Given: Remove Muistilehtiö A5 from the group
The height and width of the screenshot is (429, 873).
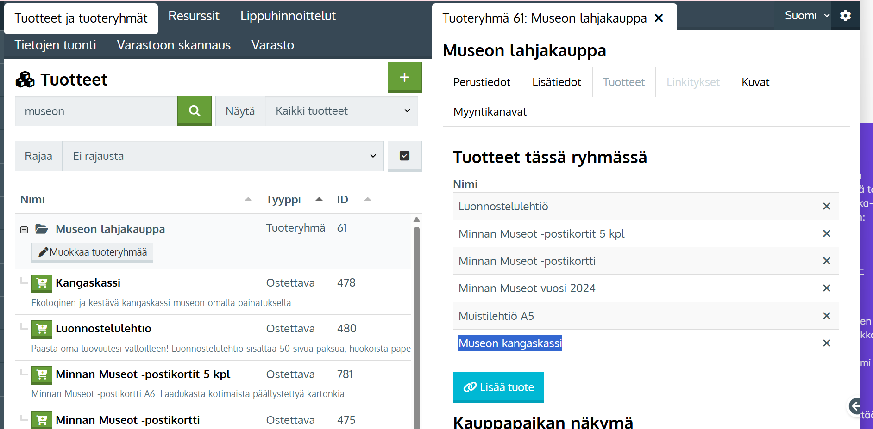Looking at the screenshot, I should coord(826,316).
